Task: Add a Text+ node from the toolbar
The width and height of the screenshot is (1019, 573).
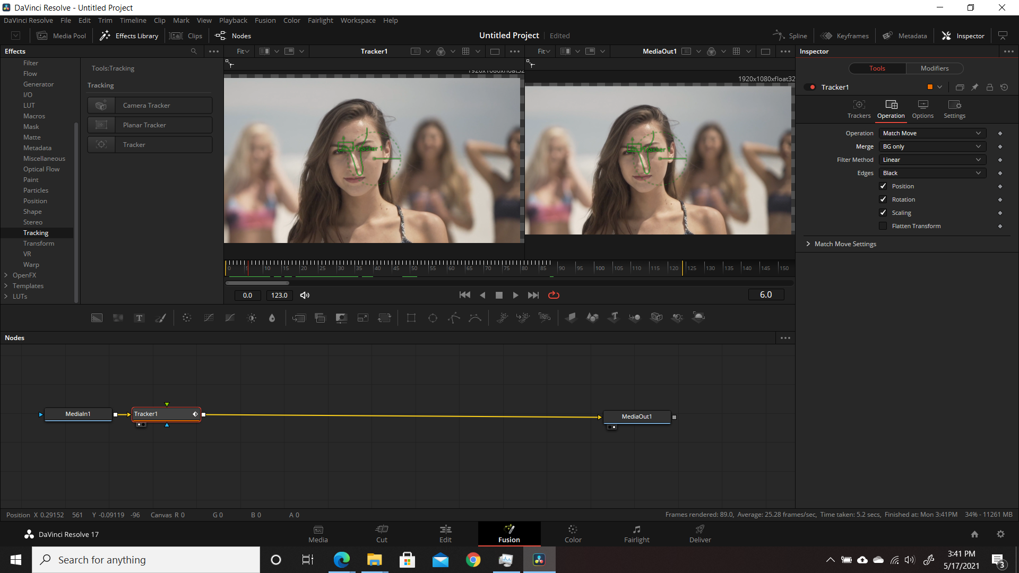Action: pyautogui.click(x=139, y=318)
